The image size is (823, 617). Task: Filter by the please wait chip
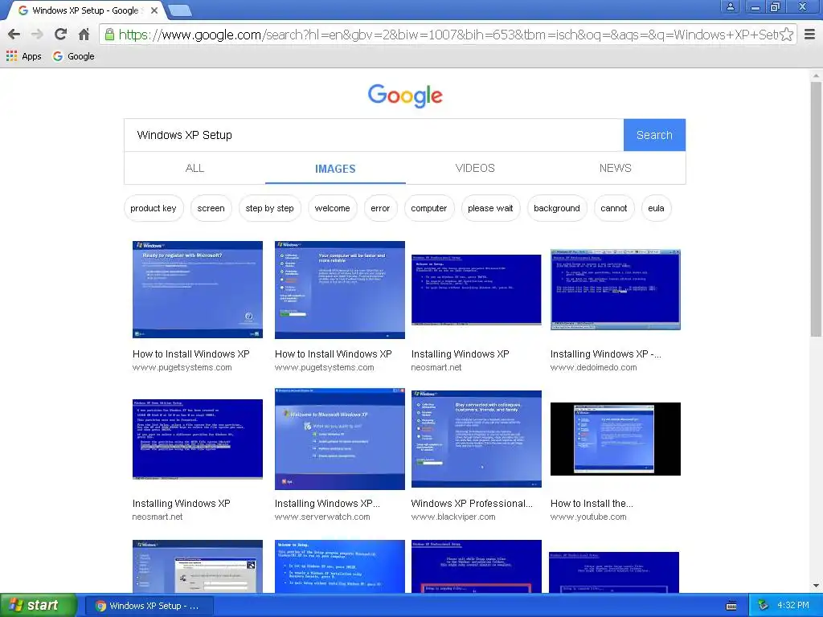point(490,208)
